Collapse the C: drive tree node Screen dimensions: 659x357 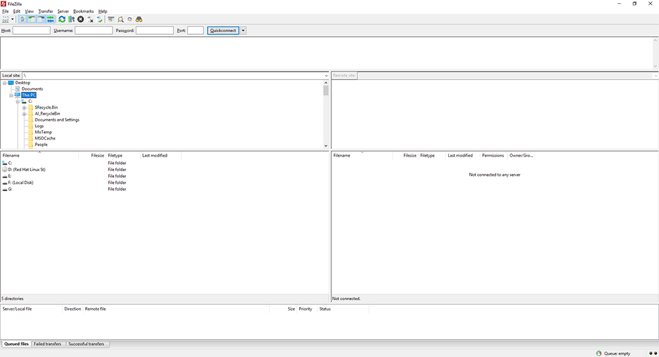coord(18,101)
